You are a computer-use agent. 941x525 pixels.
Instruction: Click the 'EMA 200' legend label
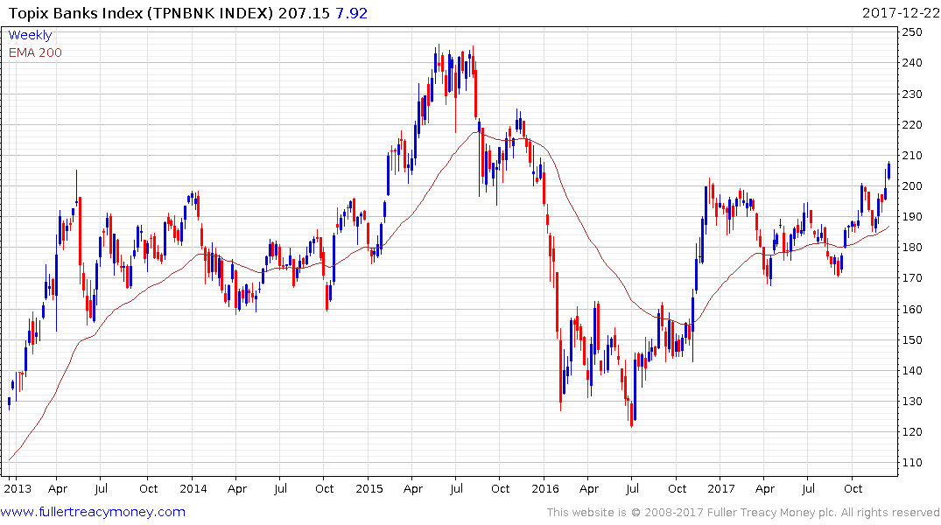[x=35, y=52]
